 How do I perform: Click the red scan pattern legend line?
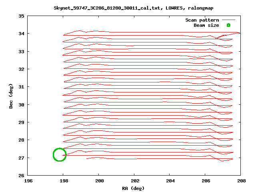tap(228, 20)
